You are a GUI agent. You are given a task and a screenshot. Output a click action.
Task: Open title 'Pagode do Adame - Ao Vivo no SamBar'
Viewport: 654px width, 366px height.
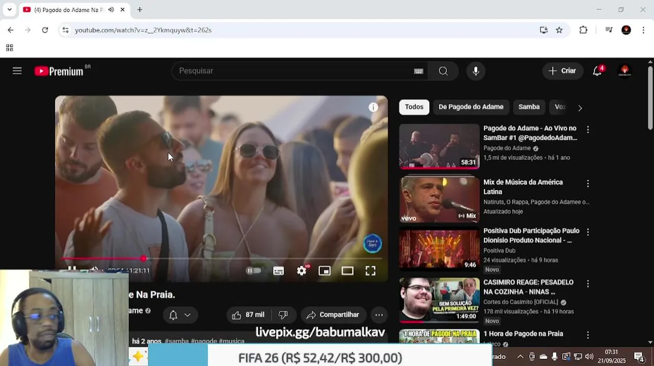pos(530,133)
